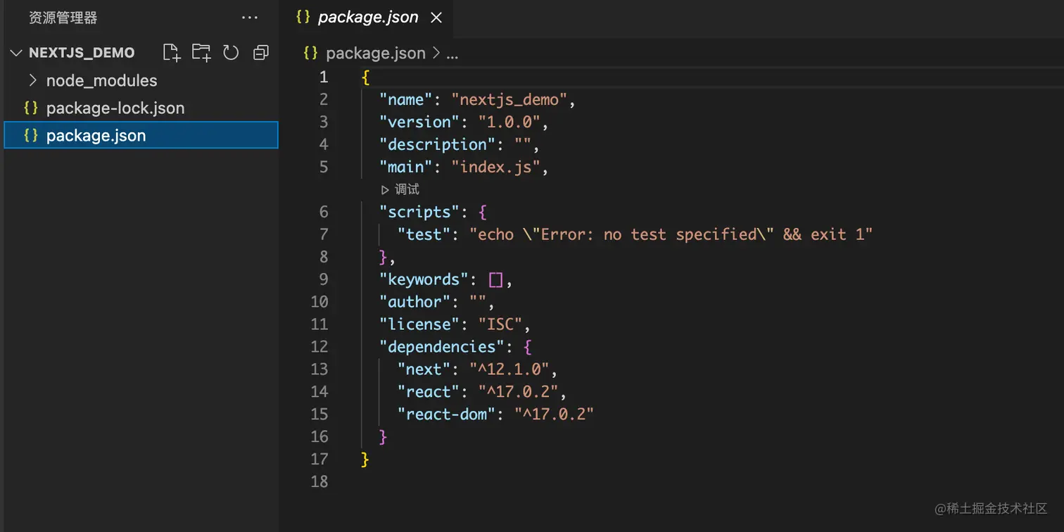
Task: Click the "nextjs_demo" value
Action: (x=509, y=99)
